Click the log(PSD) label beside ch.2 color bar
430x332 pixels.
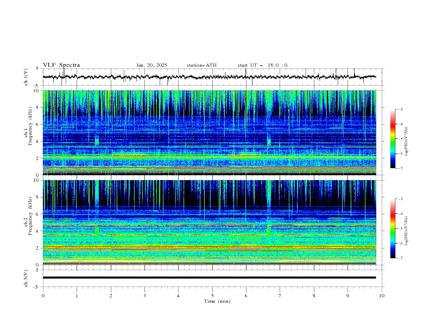coord(406,231)
